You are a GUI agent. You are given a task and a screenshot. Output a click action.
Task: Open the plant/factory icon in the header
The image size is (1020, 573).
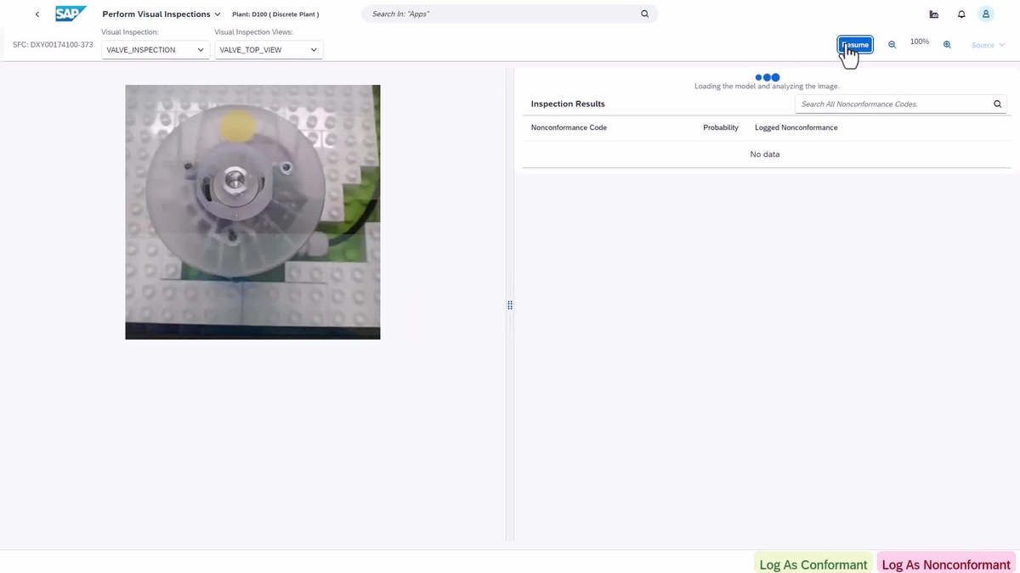(933, 14)
